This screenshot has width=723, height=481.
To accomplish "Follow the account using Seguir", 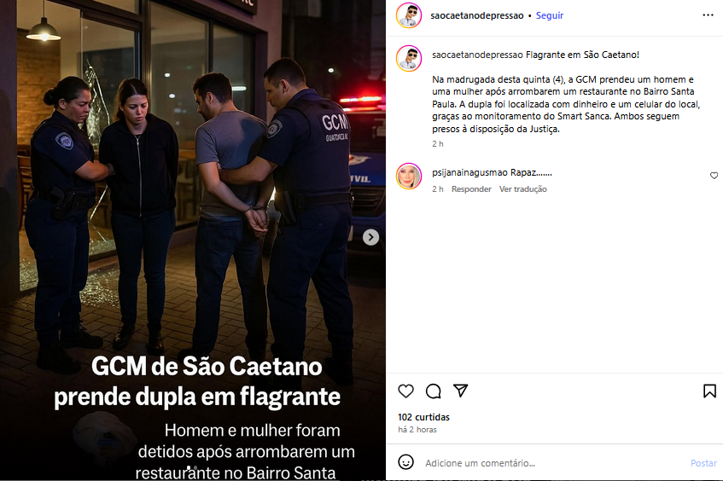I will click(x=549, y=15).
